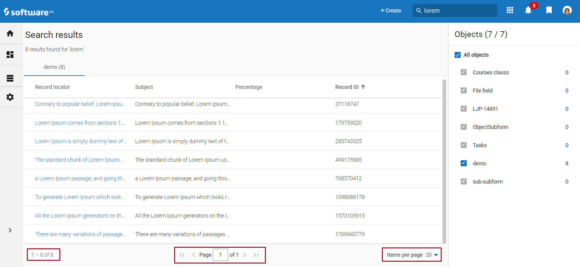
Task: Click Record ID 283743325 cell
Action: click(x=349, y=141)
